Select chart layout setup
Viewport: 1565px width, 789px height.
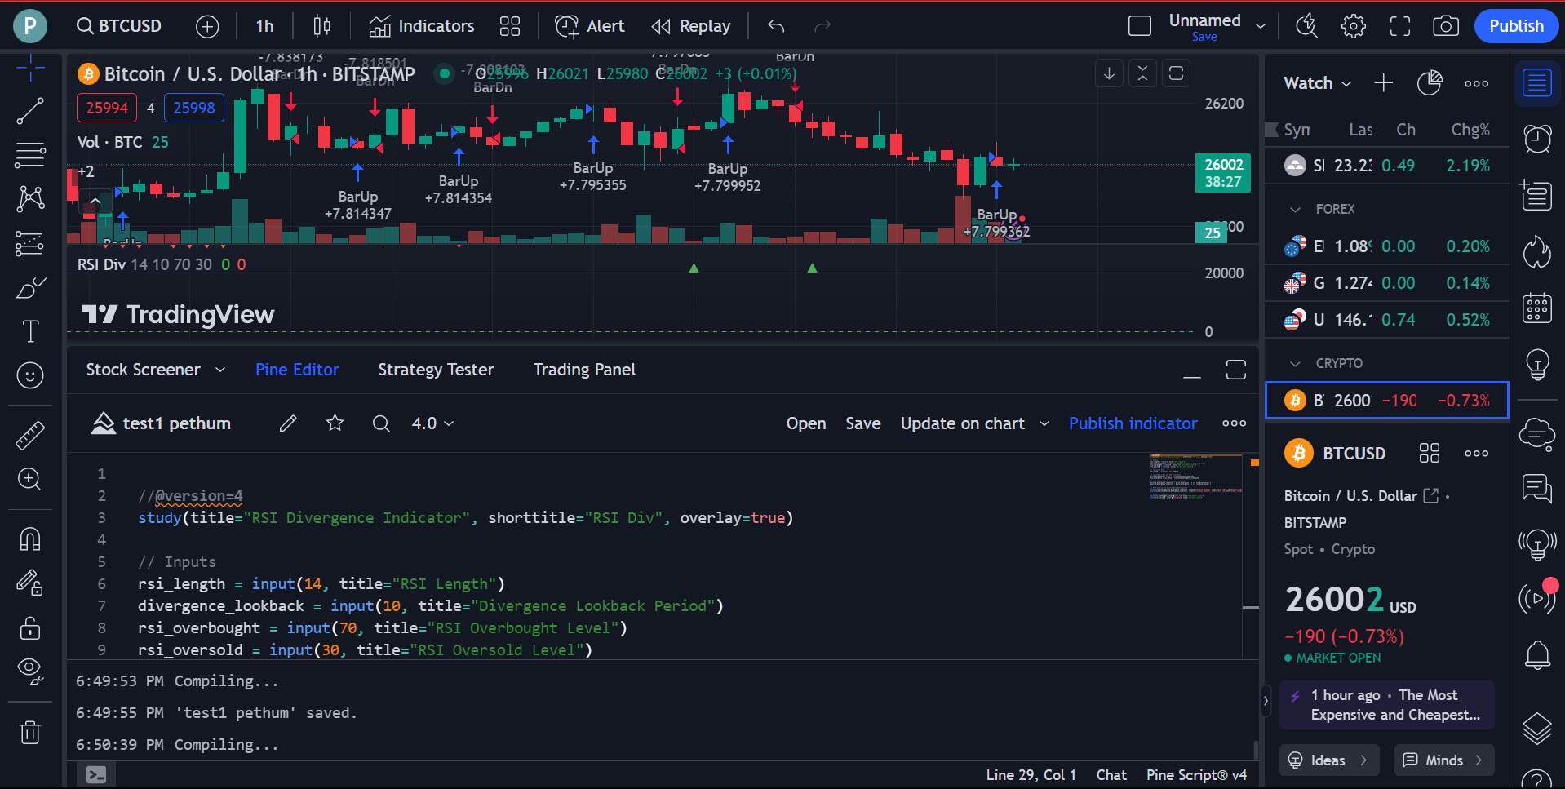coord(1140,26)
